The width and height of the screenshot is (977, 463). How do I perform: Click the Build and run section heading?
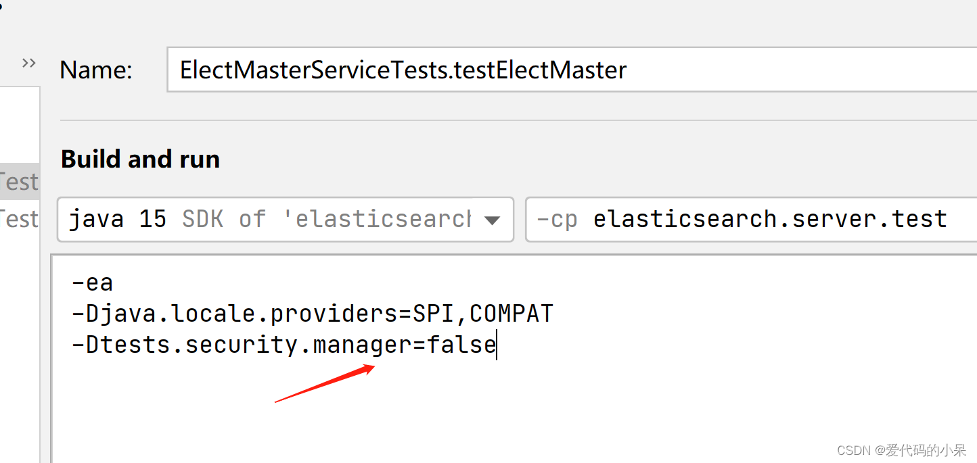(x=140, y=159)
